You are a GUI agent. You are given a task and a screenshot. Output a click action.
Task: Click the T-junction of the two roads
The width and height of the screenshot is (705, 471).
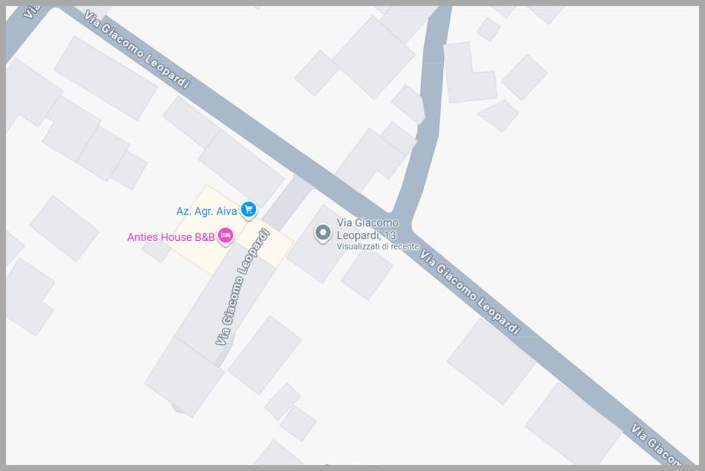[x=400, y=224]
